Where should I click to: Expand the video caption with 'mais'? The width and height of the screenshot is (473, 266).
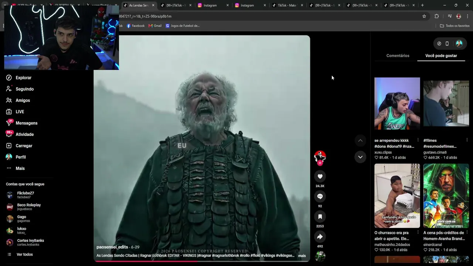coord(302,256)
